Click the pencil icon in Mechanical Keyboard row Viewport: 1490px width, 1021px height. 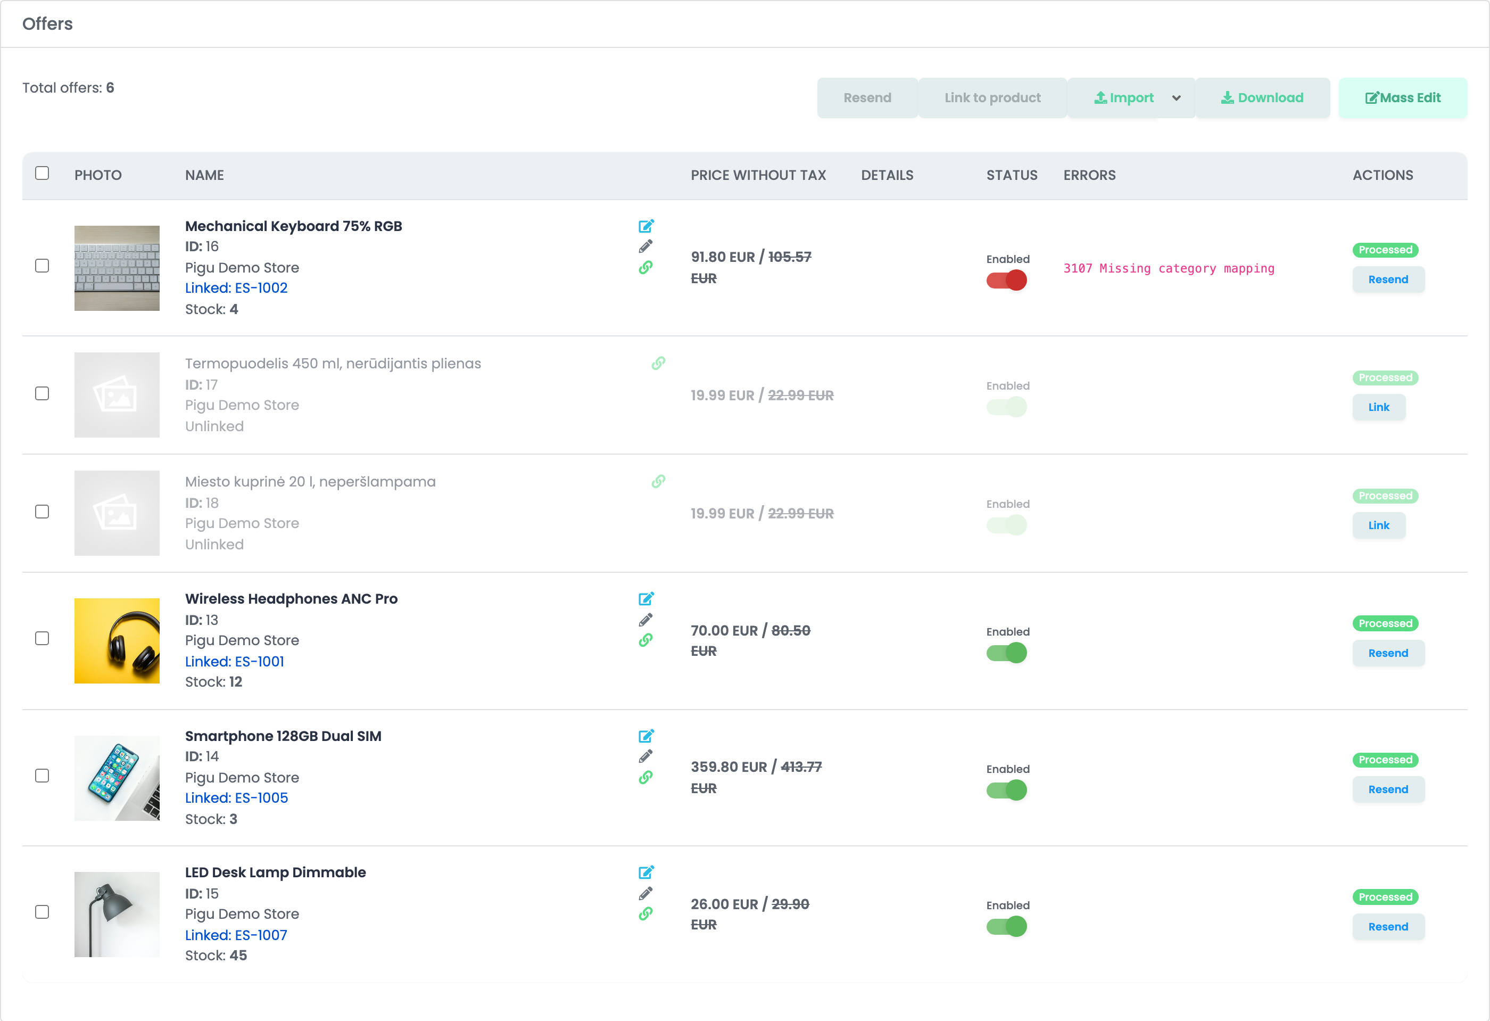click(645, 246)
